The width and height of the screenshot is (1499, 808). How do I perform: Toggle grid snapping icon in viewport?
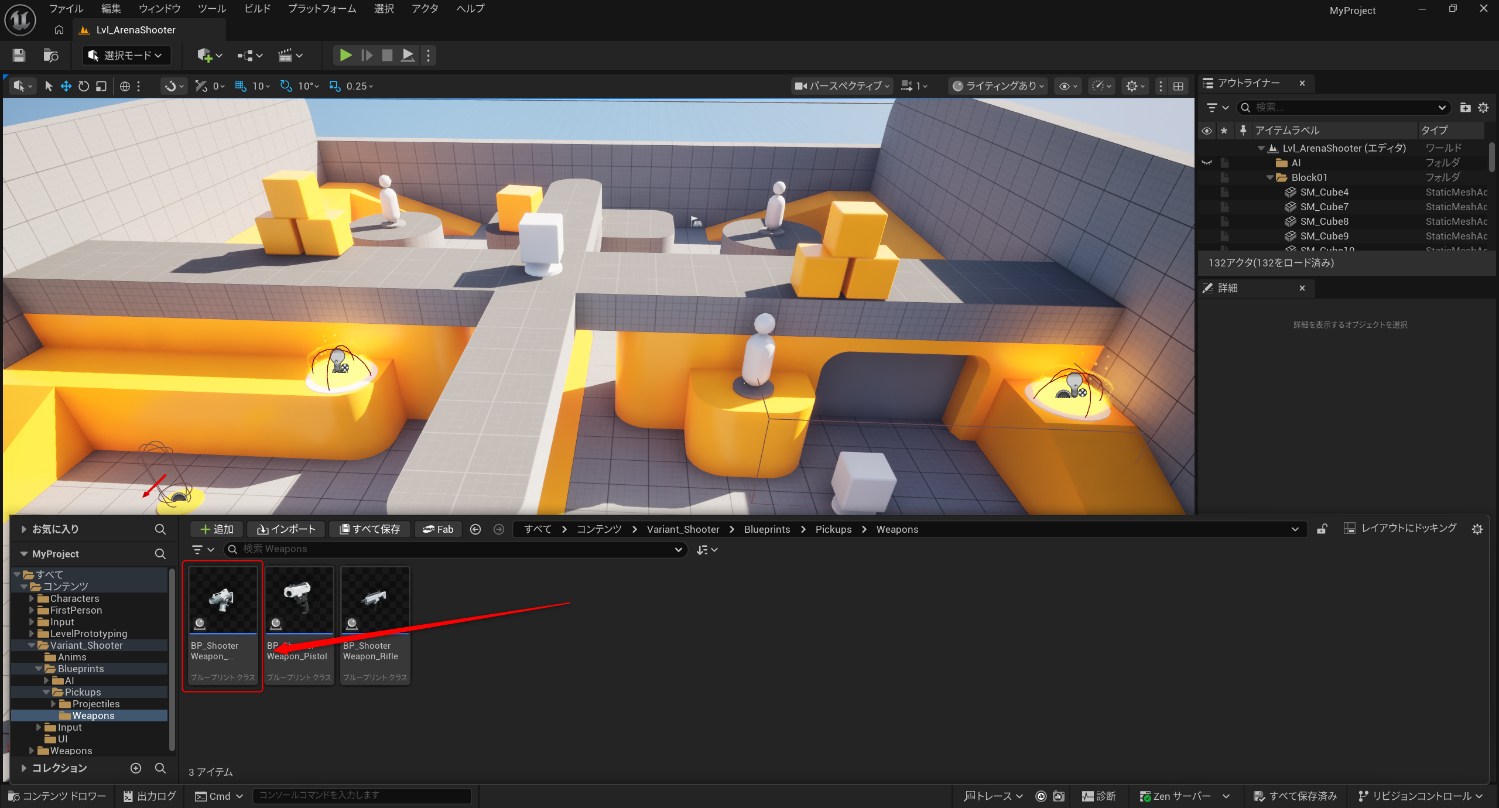(x=241, y=86)
